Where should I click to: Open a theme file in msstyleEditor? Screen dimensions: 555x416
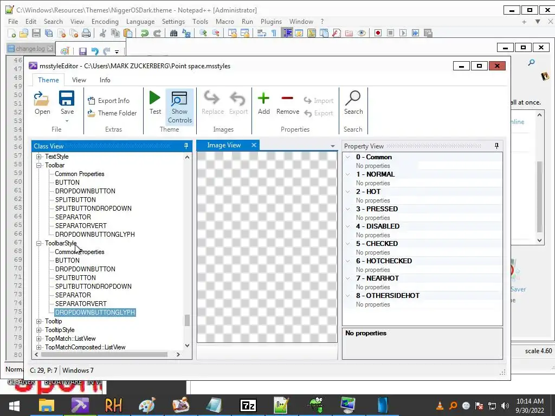point(42,103)
